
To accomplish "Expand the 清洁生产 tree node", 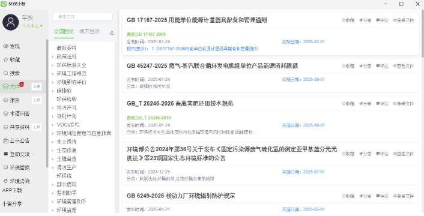I will coord(53,167).
